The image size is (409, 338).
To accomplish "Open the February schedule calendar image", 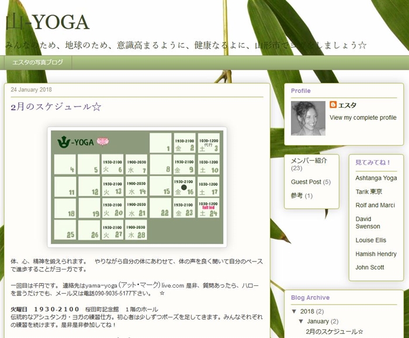I will [137, 187].
